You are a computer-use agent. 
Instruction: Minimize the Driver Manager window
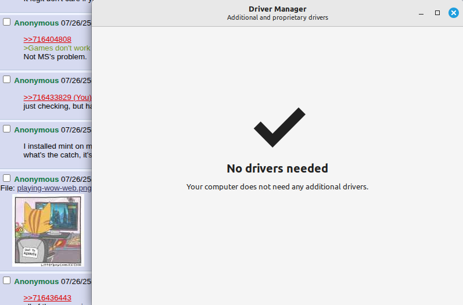pos(421,13)
